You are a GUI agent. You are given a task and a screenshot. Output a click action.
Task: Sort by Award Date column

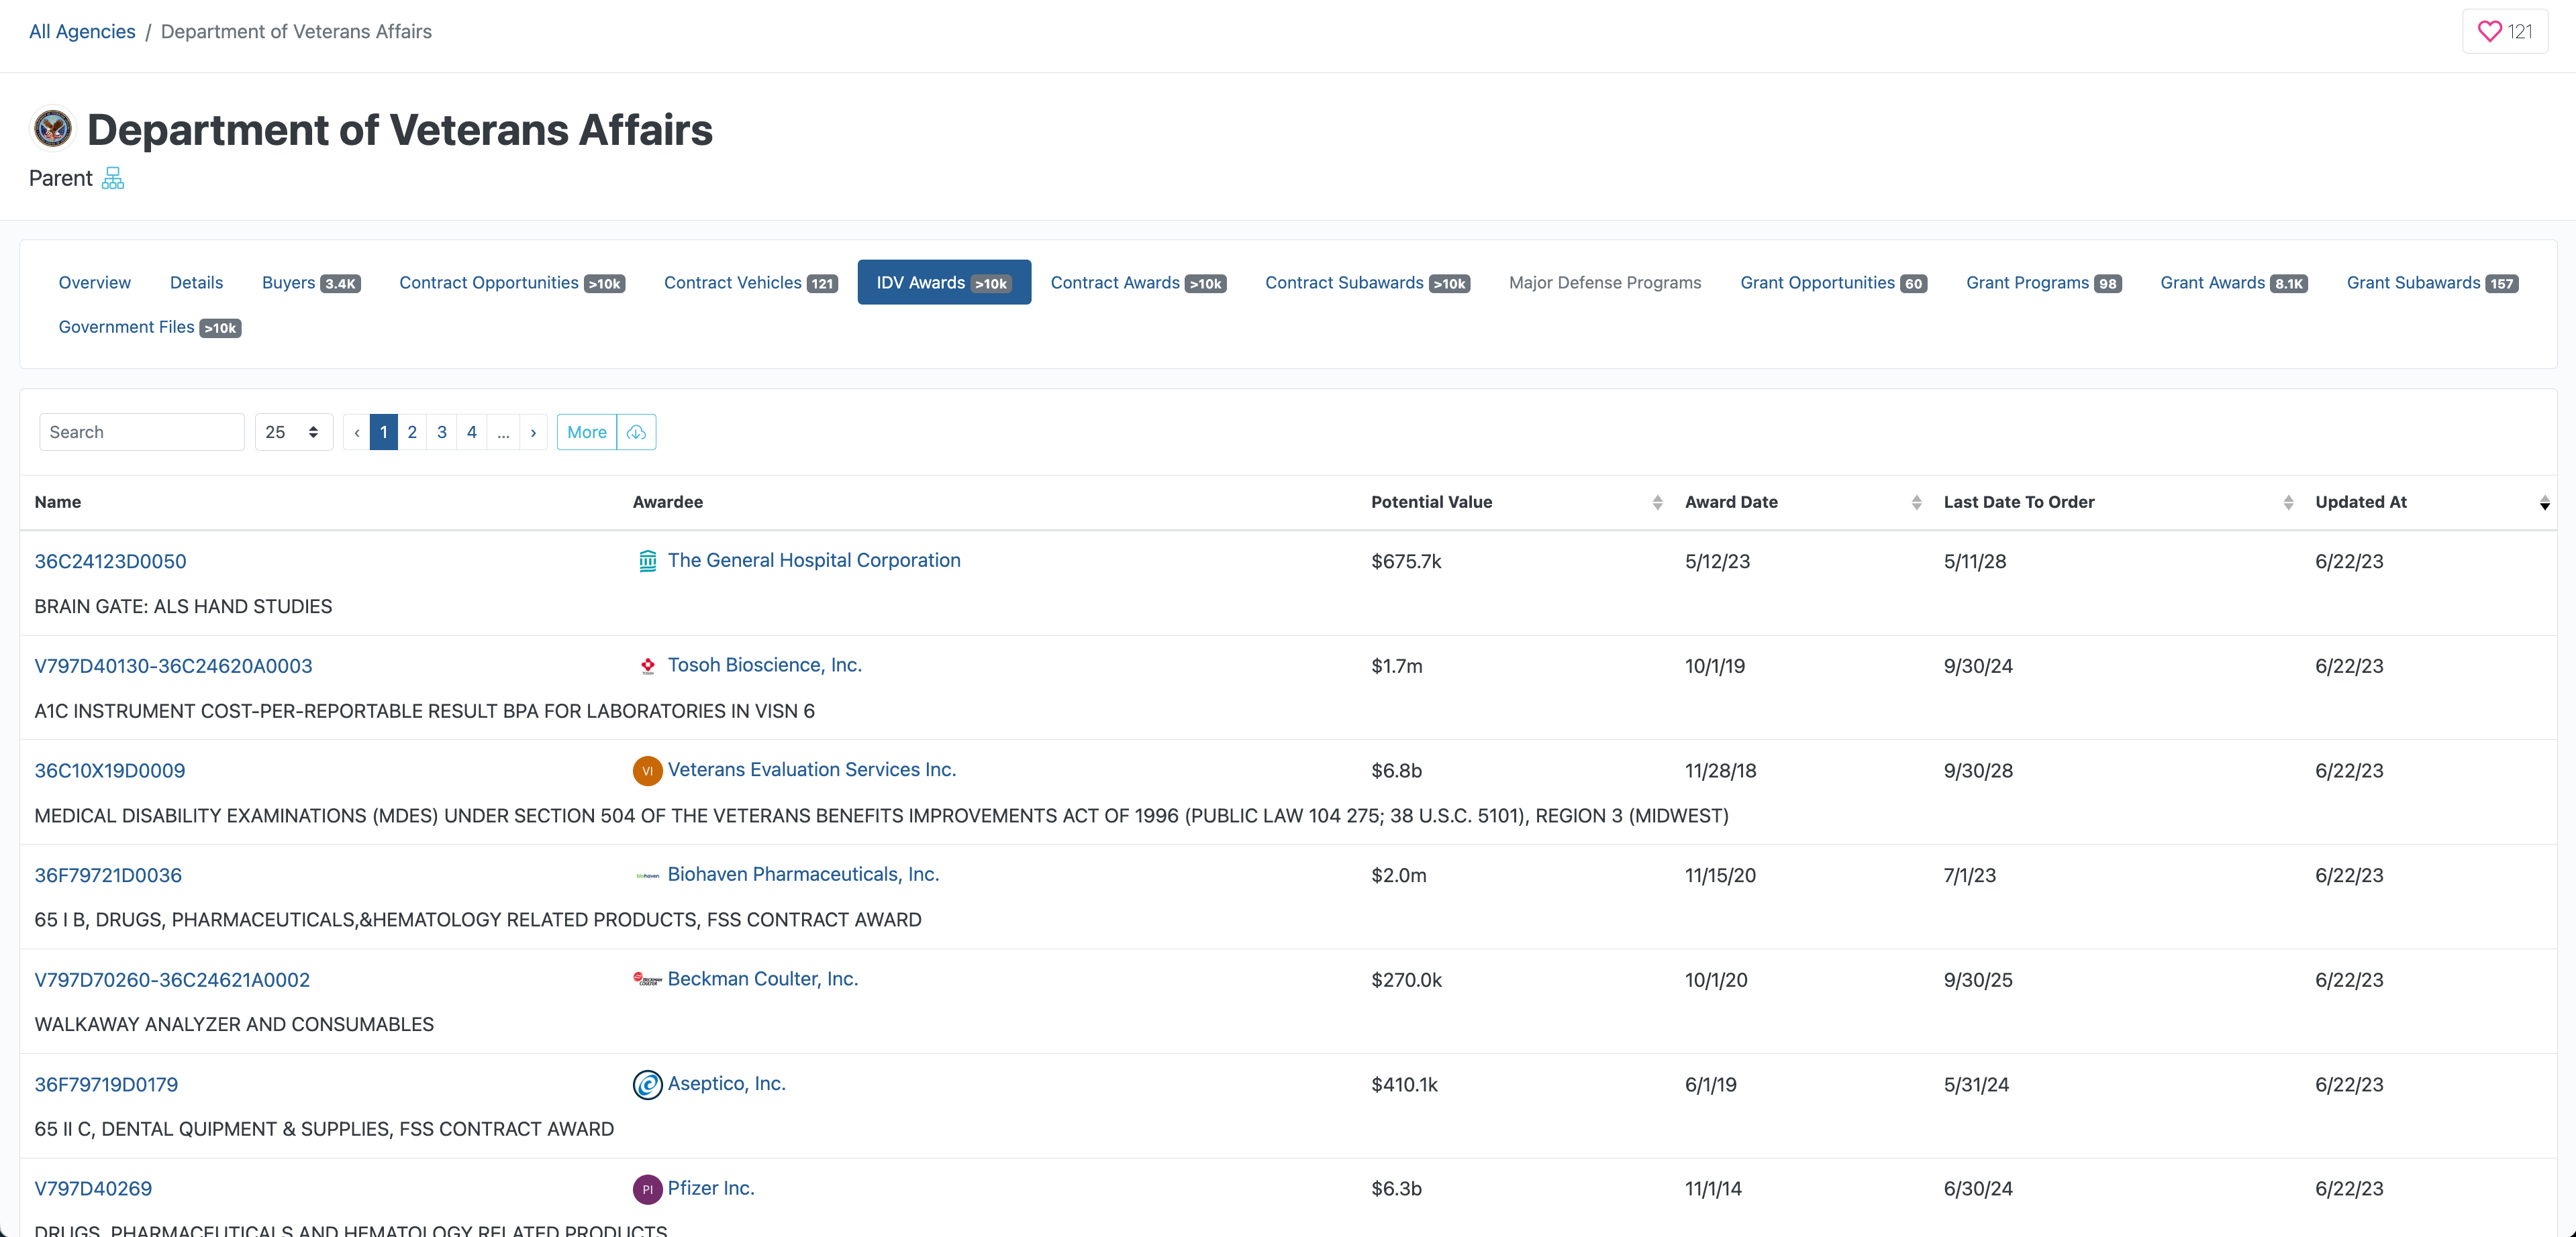[x=1916, y=502]
